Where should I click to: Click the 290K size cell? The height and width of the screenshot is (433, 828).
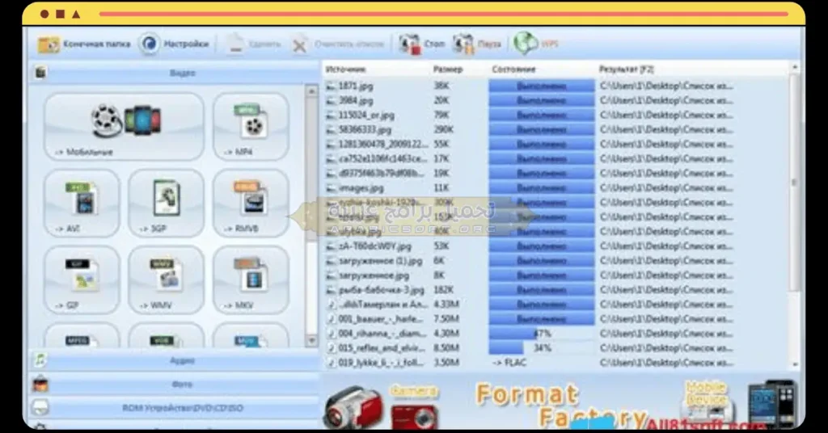click(x=443, y=130)
